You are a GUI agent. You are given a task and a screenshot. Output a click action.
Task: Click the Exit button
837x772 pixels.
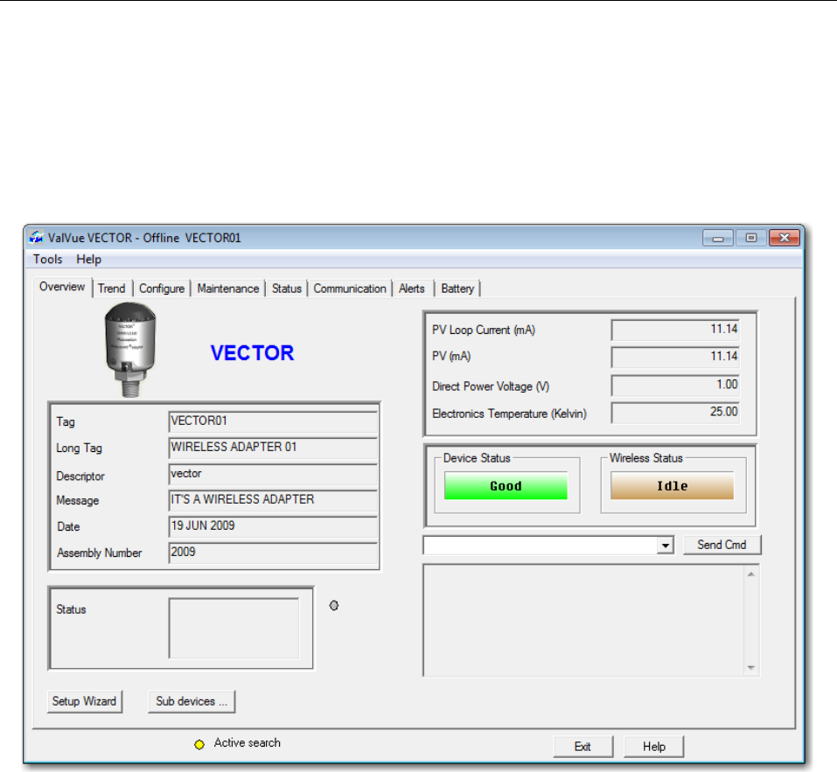tap(582, 747)
